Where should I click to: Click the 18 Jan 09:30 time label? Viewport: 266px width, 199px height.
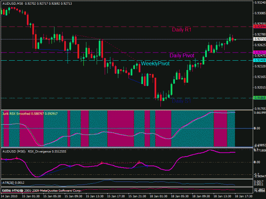[201, 196]
